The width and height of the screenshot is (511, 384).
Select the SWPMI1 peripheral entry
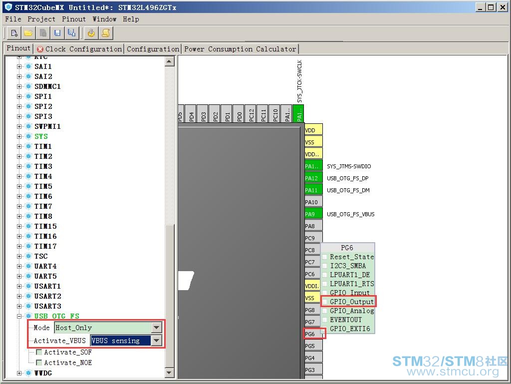(47, 126)
